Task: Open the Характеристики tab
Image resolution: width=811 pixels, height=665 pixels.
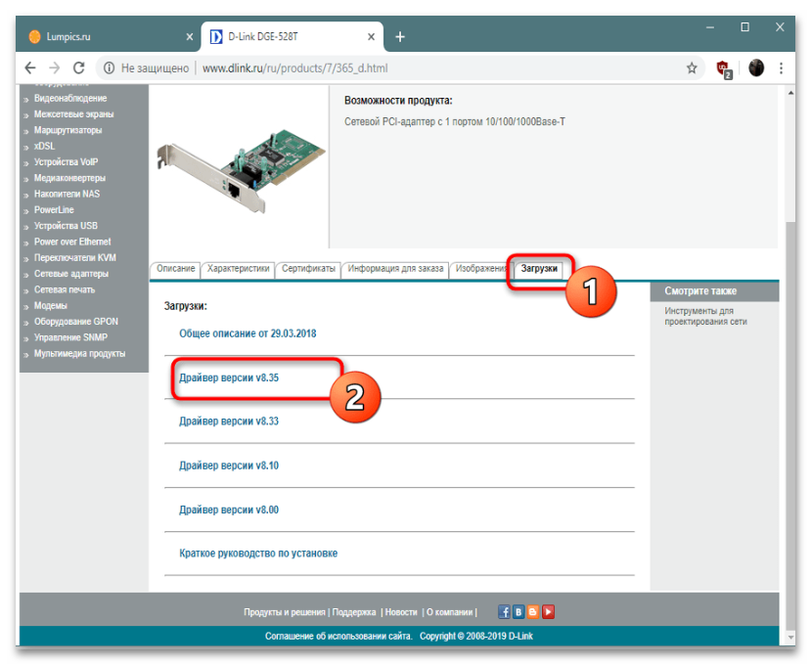Action: (x=239, y=269)
